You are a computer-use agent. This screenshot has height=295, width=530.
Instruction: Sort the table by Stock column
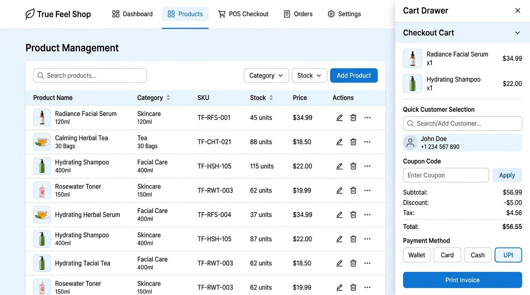click(x=271, y=98)
